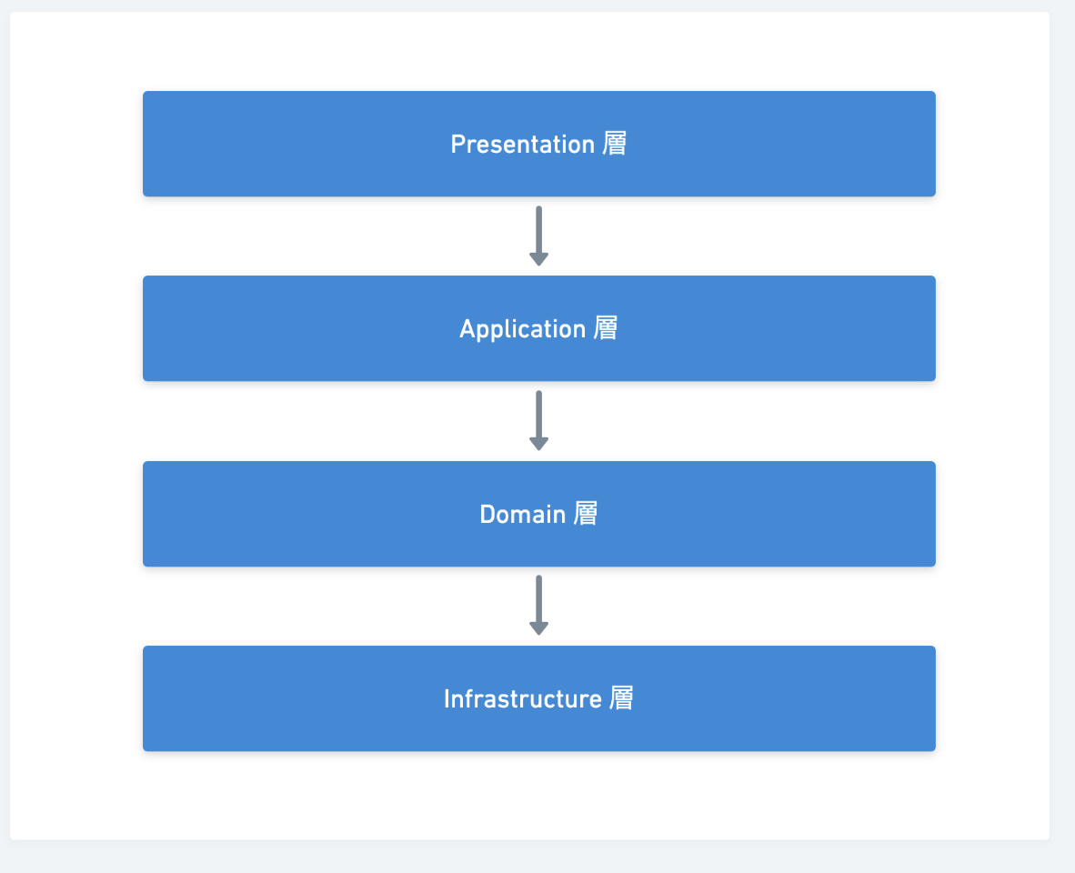
Task: Click the 層 character after "Presentation"
Action: tap(615, 144)
